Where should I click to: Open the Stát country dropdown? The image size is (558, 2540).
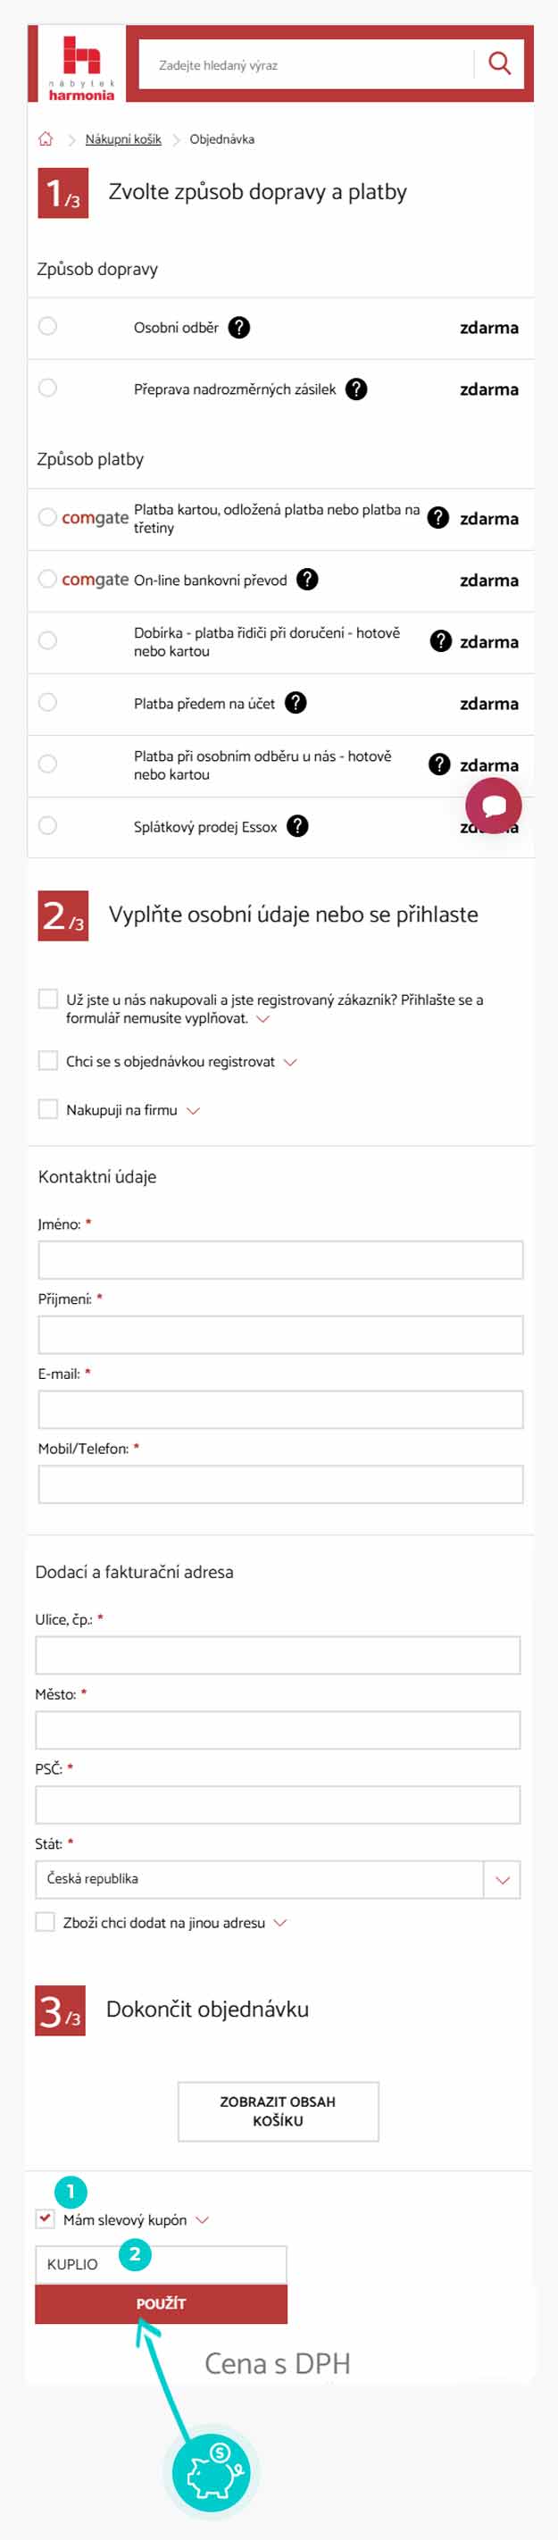(x=502, y=1879)
